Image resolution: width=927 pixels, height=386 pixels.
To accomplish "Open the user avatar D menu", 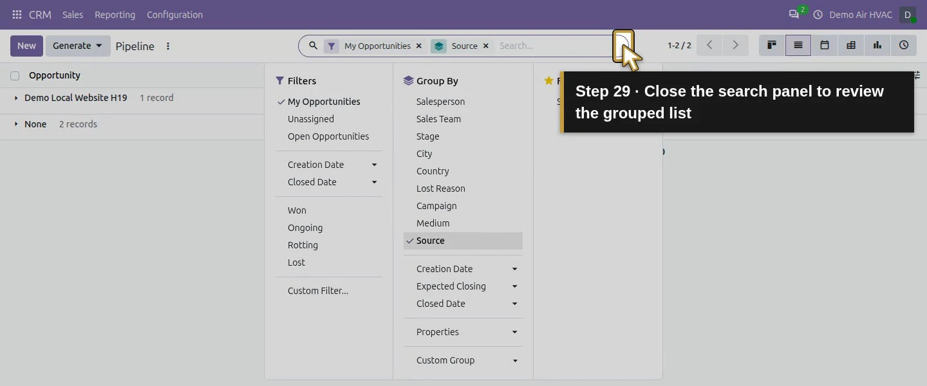I will tap(908, 15).
